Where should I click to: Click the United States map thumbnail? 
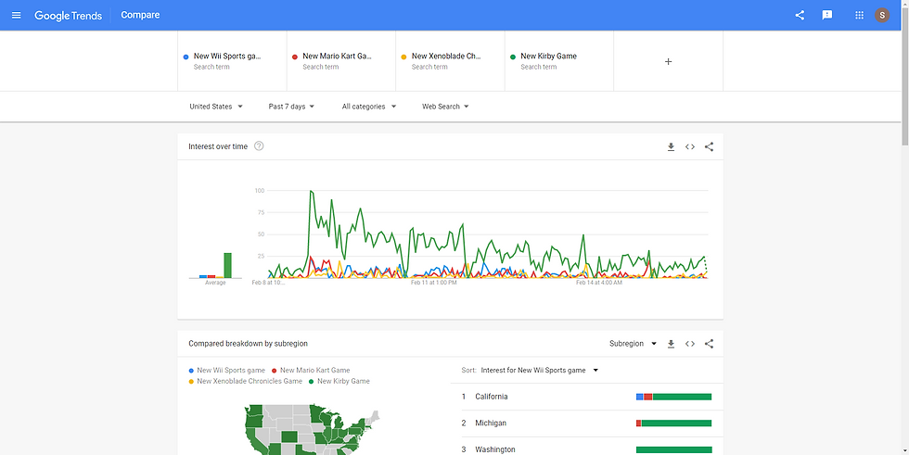312,430
